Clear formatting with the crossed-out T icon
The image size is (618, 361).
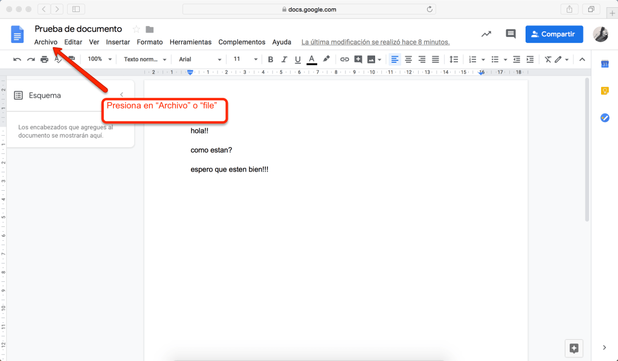coord(547,59)
